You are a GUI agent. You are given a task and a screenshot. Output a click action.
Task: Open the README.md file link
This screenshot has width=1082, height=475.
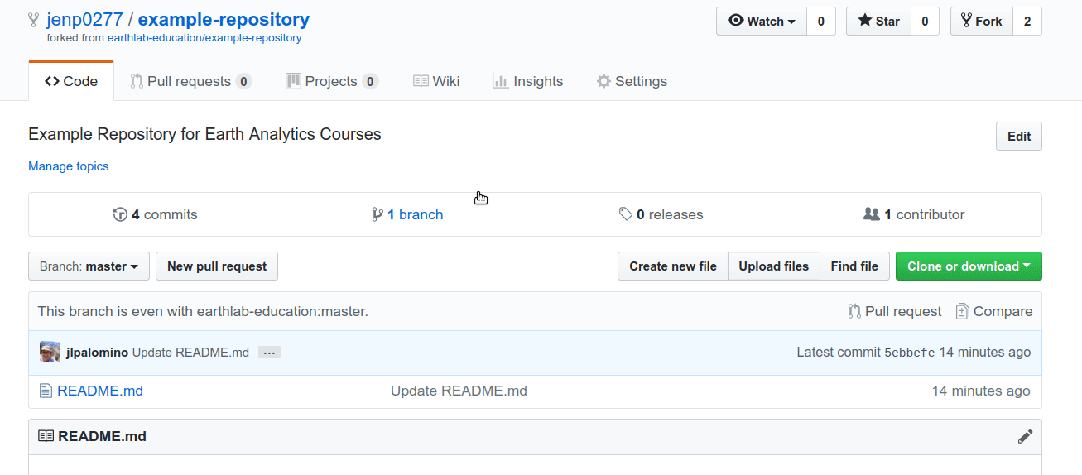[100, 391]
